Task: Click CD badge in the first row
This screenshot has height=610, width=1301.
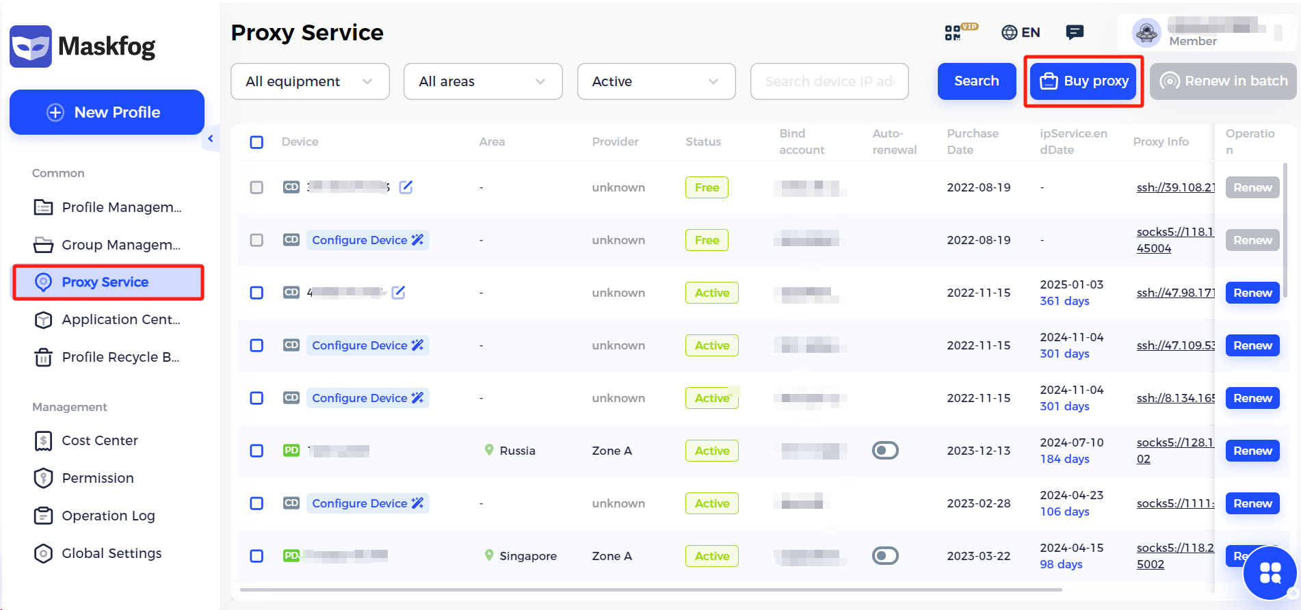Action: (291, 187)
